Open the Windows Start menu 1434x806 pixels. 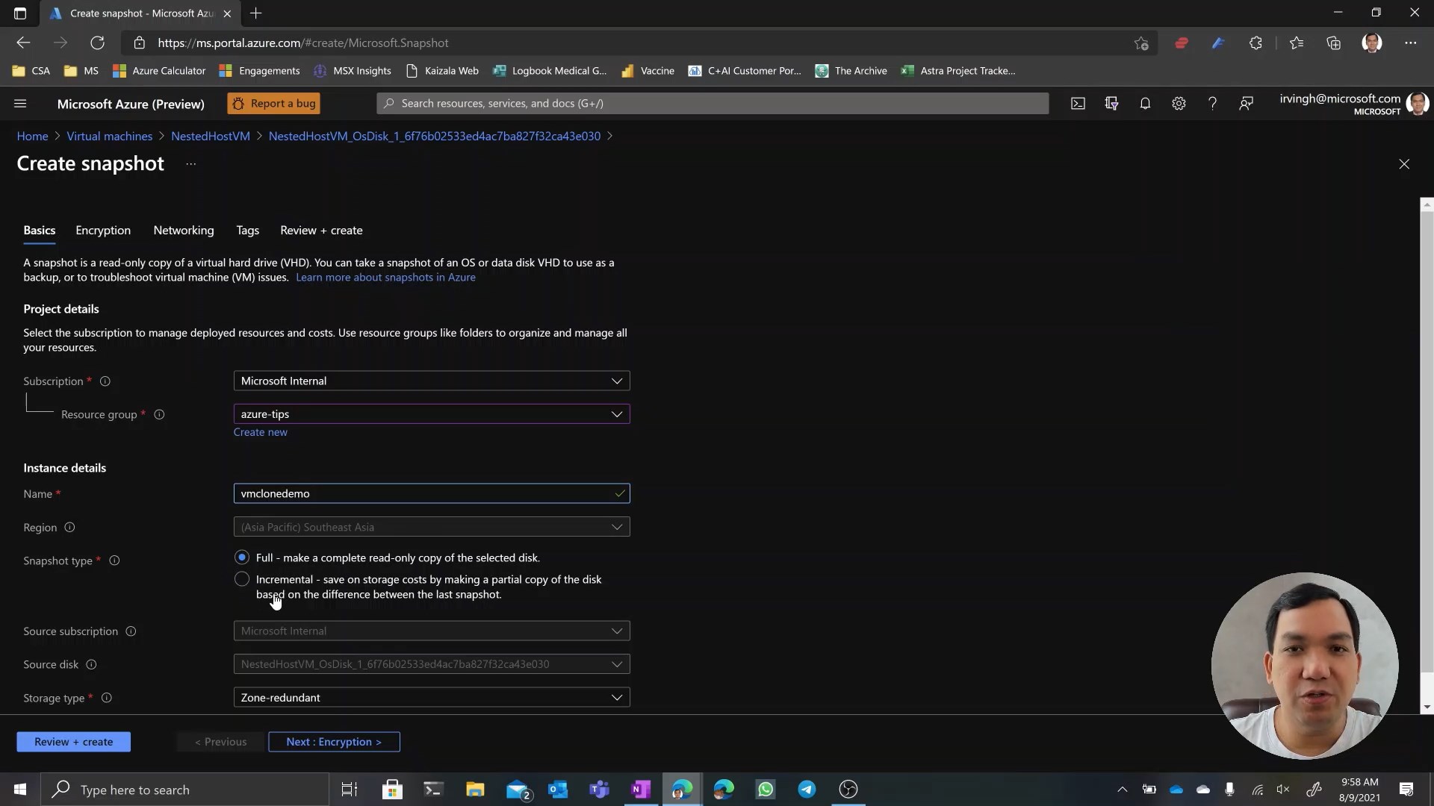[x=20, y=790]
